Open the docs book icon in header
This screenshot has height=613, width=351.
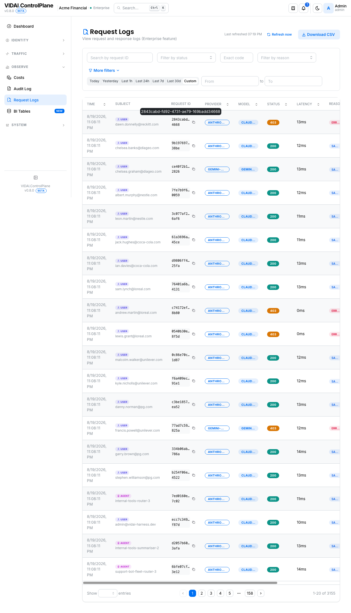[293, 8]
